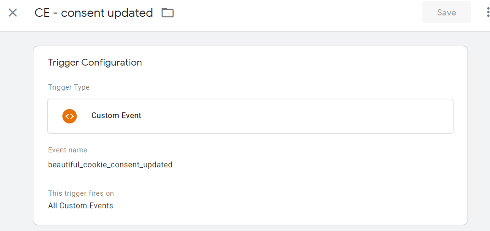Click the orange Custom Event code icon
This screenshot has width=490, height=231.
tap(69, 116)
